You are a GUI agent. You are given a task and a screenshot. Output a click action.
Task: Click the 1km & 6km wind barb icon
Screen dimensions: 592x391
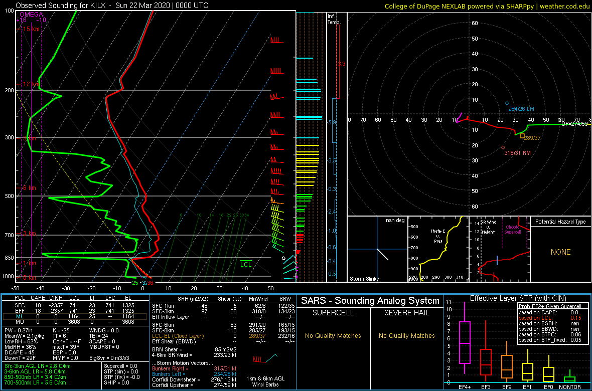pos(265,357)
